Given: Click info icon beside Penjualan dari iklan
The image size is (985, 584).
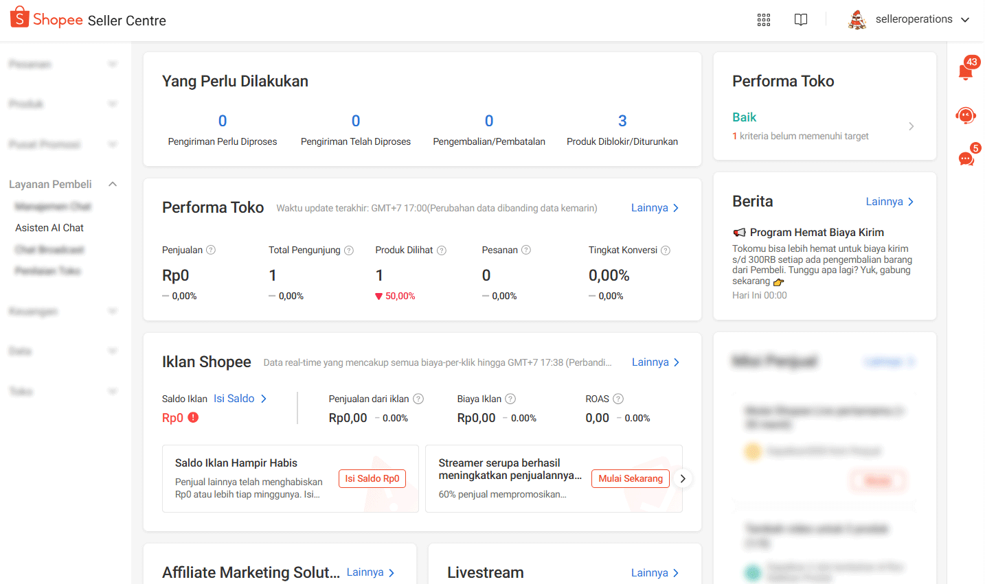Looking at the screenshot, I should [x=418, y=399].
